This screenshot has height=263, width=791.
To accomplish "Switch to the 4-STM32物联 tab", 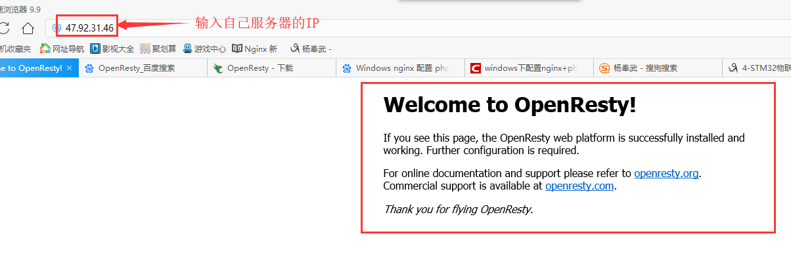I will pyautogui.click(x=759, y=68).
